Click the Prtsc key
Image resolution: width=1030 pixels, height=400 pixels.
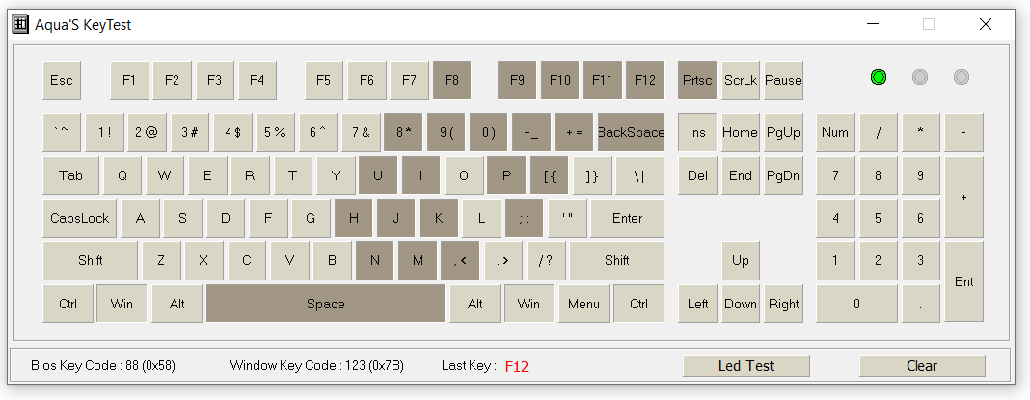click(x=697, y=80)
